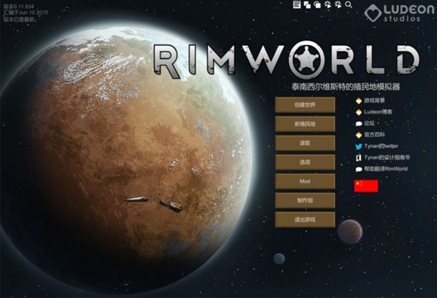Click the 创建世界 button
This screenshot has width=437, height=298.
click(x=305, y=105)
